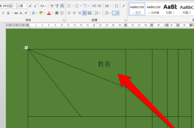Clear all formatting with the eraser icon

[x=52, y=6]
